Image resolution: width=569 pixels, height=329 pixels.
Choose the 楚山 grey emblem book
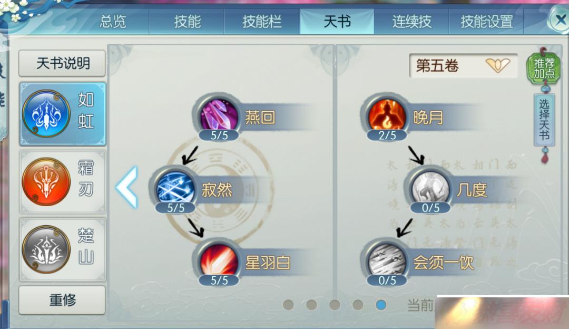(62, 250)
